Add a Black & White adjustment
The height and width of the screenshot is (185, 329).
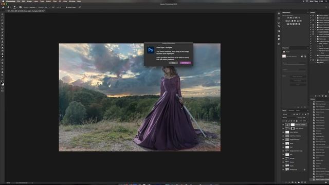coord(292,21)
